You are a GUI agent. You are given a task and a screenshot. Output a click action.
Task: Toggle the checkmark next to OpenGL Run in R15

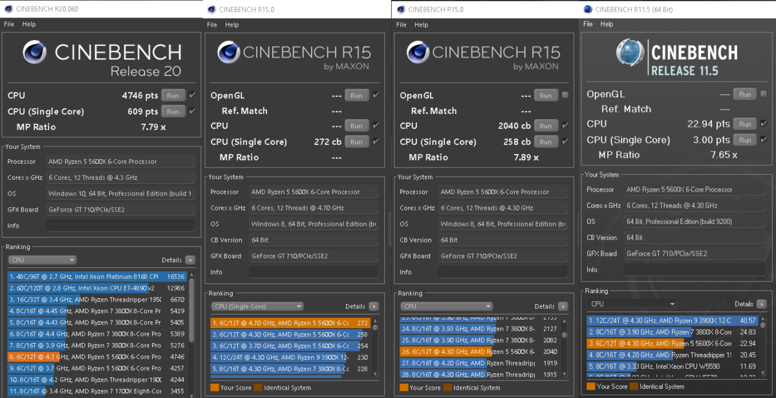click(x=376, y=94)
